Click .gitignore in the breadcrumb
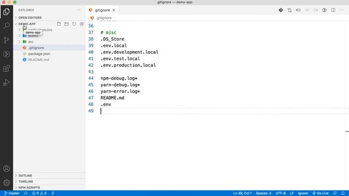Image resolution: width=349 pixels, height=196 pixels. point(104,18)
